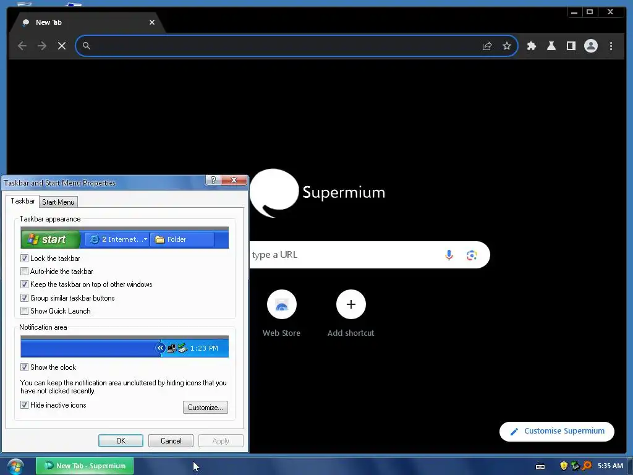The height and width of the screenshot is (475, 633).
Task: Click the New Tab - Supermium taskbar button
Action: tap(85, 466)
